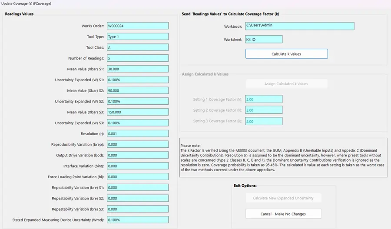Click the Mean Value (Xbar) S3 field
391x229 pixels.
138,112
